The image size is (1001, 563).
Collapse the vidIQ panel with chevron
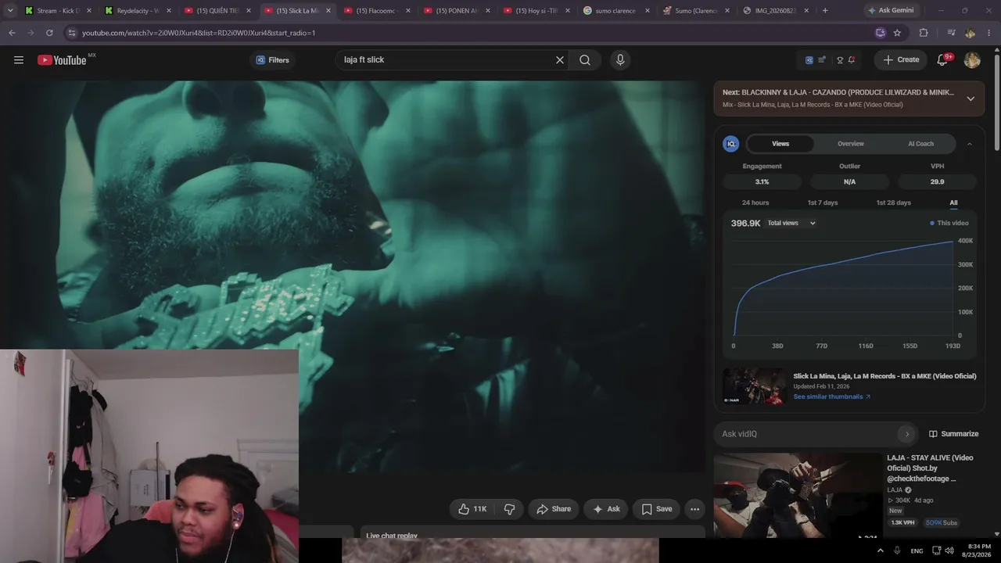pyautogui.click(x=970, y=144)
